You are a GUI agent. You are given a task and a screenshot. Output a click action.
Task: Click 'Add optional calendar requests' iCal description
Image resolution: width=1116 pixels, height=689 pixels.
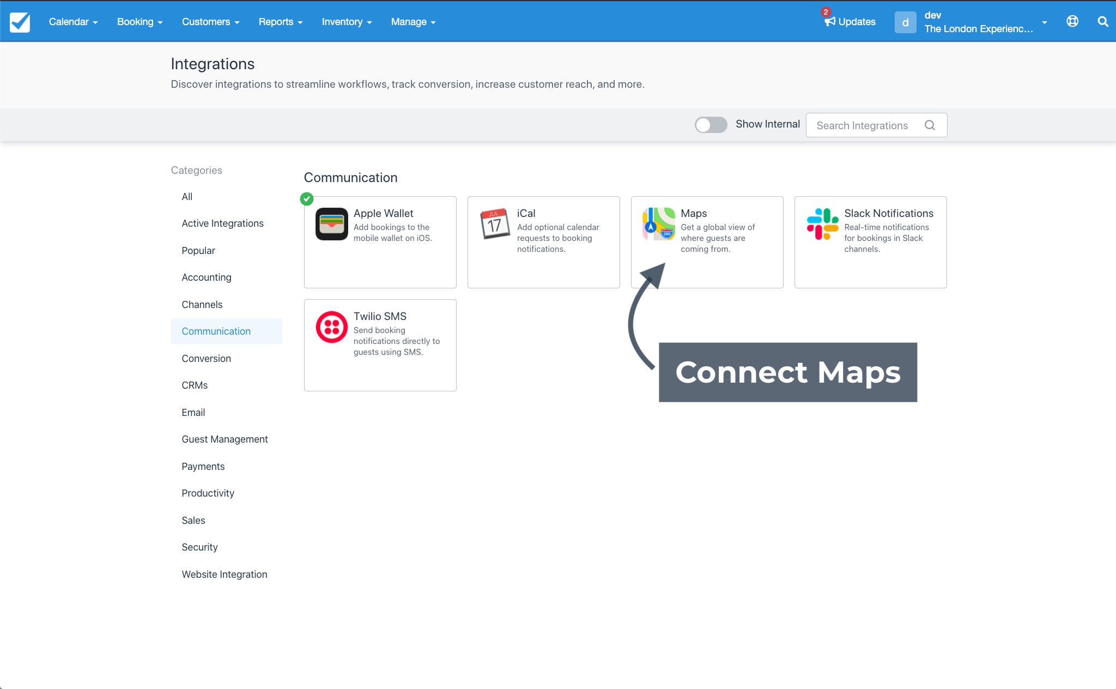pos(558,238)
